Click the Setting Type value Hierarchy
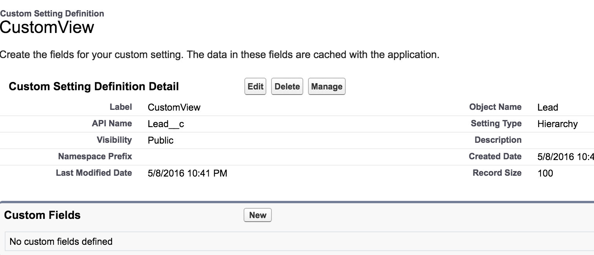 tap(557, 124)
